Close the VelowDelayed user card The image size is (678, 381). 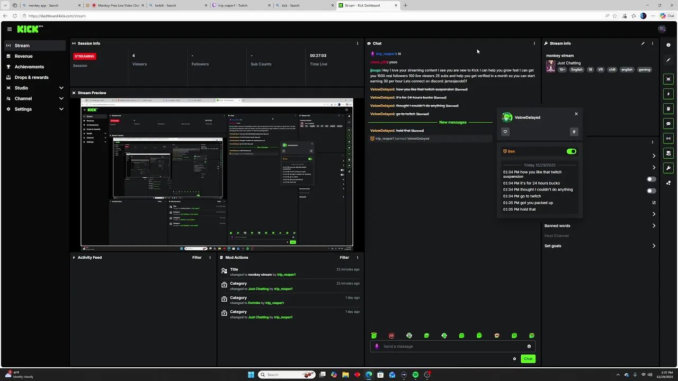point(576,114)
